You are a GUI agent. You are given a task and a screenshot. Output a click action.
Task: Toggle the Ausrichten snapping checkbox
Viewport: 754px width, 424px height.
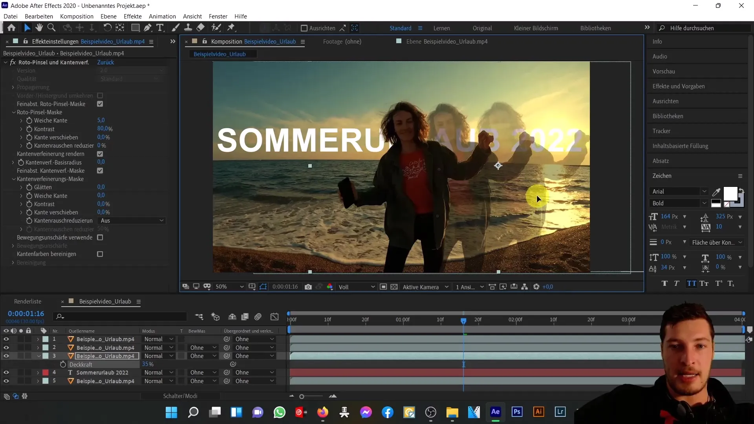pos(304,28)
